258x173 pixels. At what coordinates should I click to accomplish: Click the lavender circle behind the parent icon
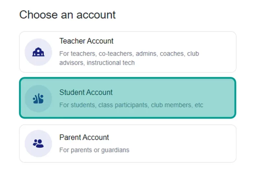pyautogui.click(x=38, y=143)
